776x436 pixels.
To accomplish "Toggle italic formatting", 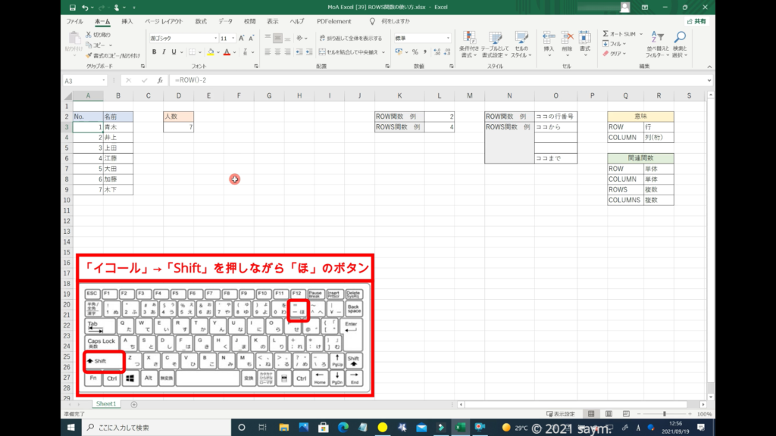I will coord(164,52).
